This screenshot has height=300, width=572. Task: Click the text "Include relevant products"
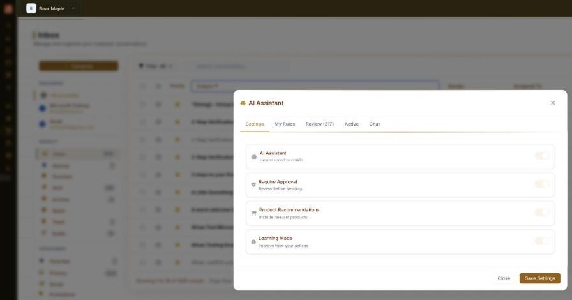283,217
